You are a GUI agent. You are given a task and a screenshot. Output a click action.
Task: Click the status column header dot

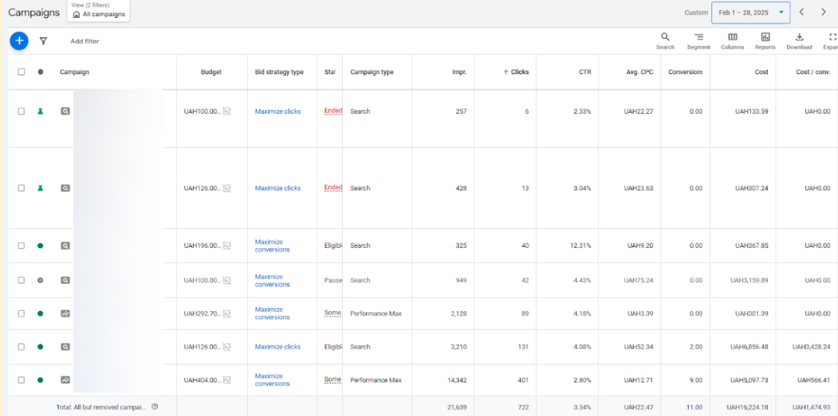point(41,72)
